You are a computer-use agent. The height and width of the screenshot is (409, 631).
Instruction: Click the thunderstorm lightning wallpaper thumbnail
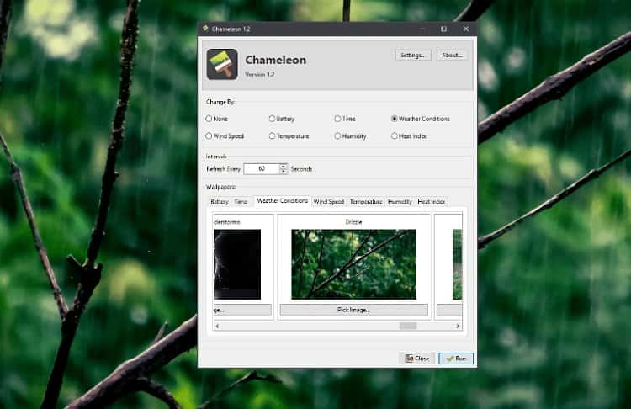click(237, 264)
